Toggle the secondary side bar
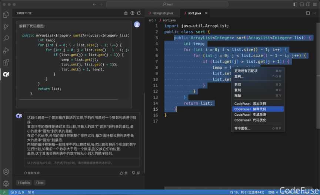320x195 pixels. pyautogui.click(x=308, y=4)
